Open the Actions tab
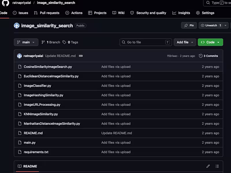 click(x=74, y=13)
